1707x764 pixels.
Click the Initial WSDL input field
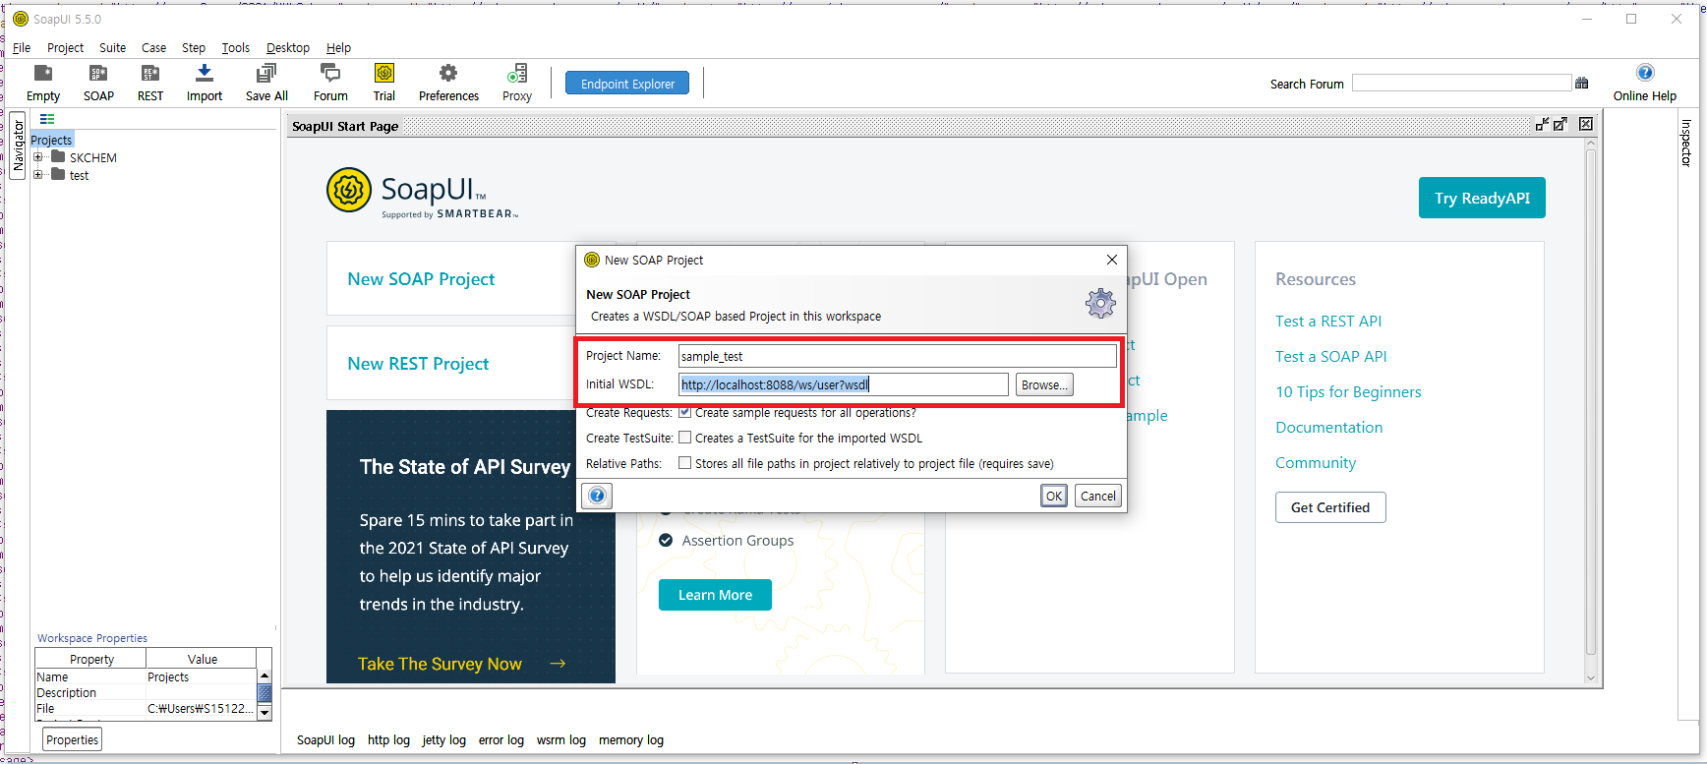844,384
